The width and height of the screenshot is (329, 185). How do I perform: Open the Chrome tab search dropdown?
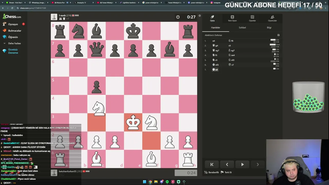pos(3,3)
